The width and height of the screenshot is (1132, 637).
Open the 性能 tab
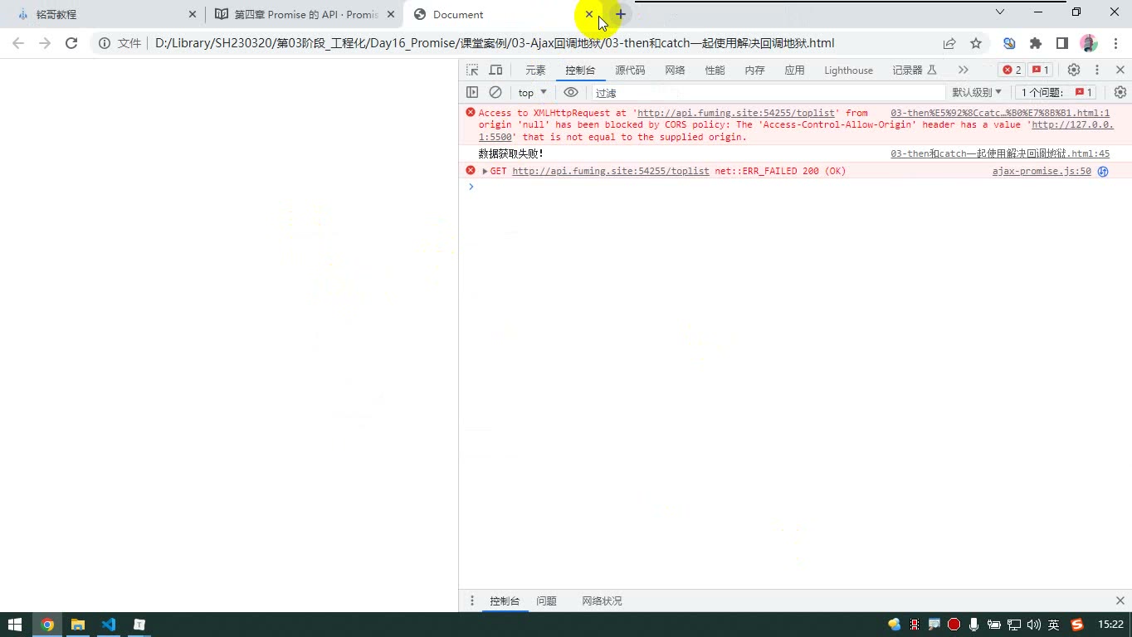tap(715, 71)
